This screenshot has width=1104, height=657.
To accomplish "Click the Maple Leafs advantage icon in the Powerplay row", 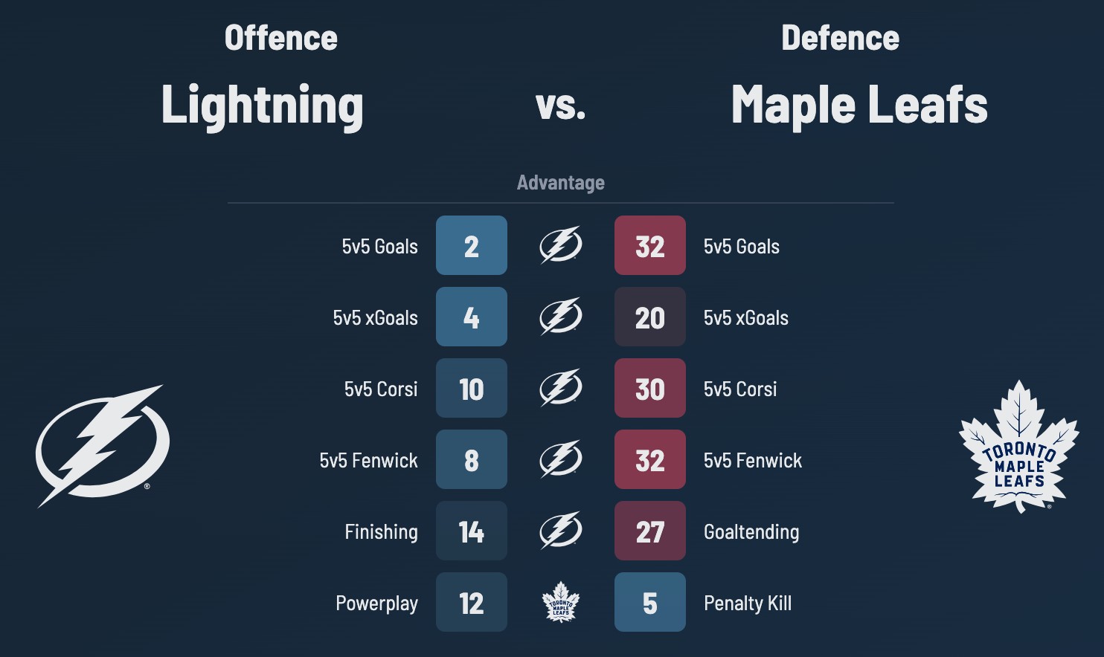I will click(560, 602).
